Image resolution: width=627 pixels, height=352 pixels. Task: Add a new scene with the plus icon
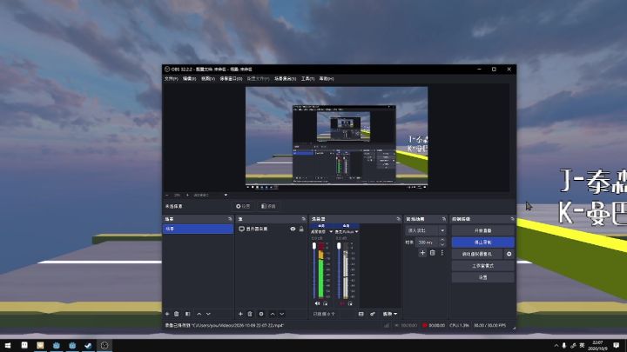(167, 314)
